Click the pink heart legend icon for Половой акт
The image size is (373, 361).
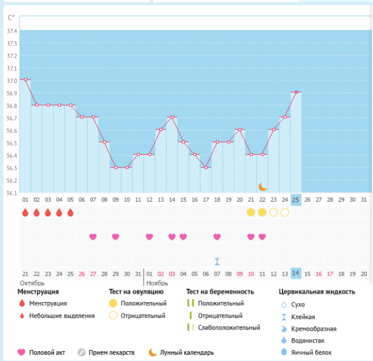click(x=22, y=352)
